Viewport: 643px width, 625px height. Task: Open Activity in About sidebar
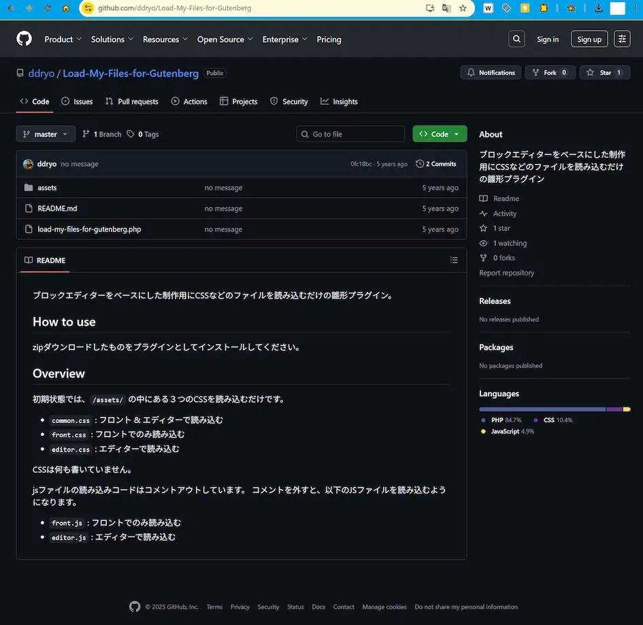pyautogui.click(x=505, y=214)
